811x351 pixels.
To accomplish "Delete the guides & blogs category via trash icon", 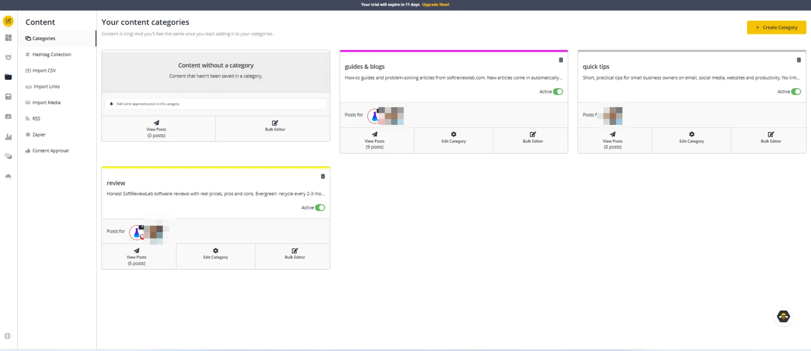I will click(x=561, y=60).
